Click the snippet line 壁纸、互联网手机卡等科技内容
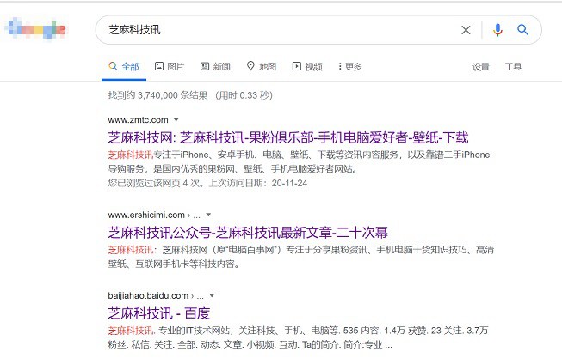 (174, 264)
